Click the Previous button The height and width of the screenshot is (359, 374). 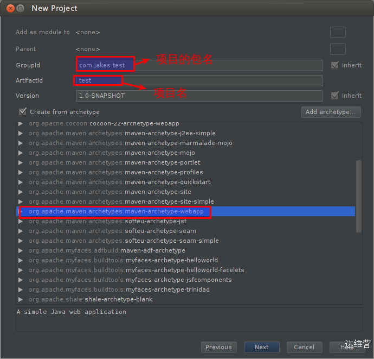point(219,347)
